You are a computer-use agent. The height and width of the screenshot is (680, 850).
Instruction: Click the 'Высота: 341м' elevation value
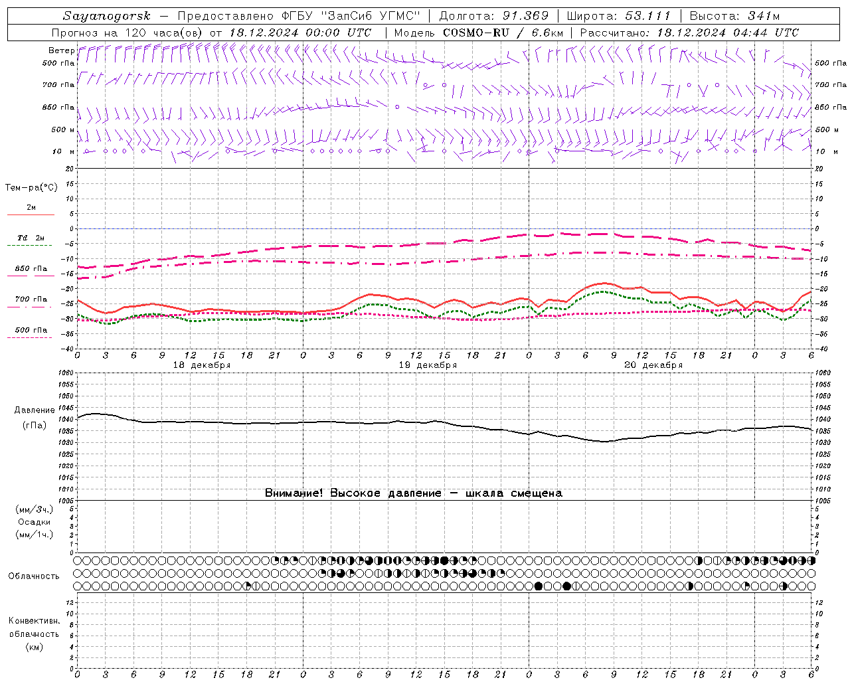(x=734, y=16)
